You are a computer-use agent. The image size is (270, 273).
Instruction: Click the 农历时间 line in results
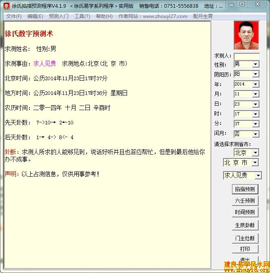coord(58,108)
